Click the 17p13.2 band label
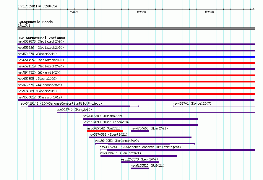 point(24,25)
